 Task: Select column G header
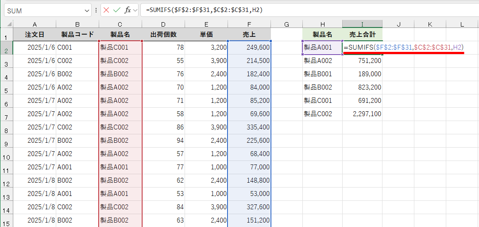pyautogui.click(x=286, y=24)
